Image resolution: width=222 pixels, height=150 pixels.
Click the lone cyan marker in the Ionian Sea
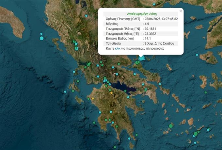click(x=65, y=92)
